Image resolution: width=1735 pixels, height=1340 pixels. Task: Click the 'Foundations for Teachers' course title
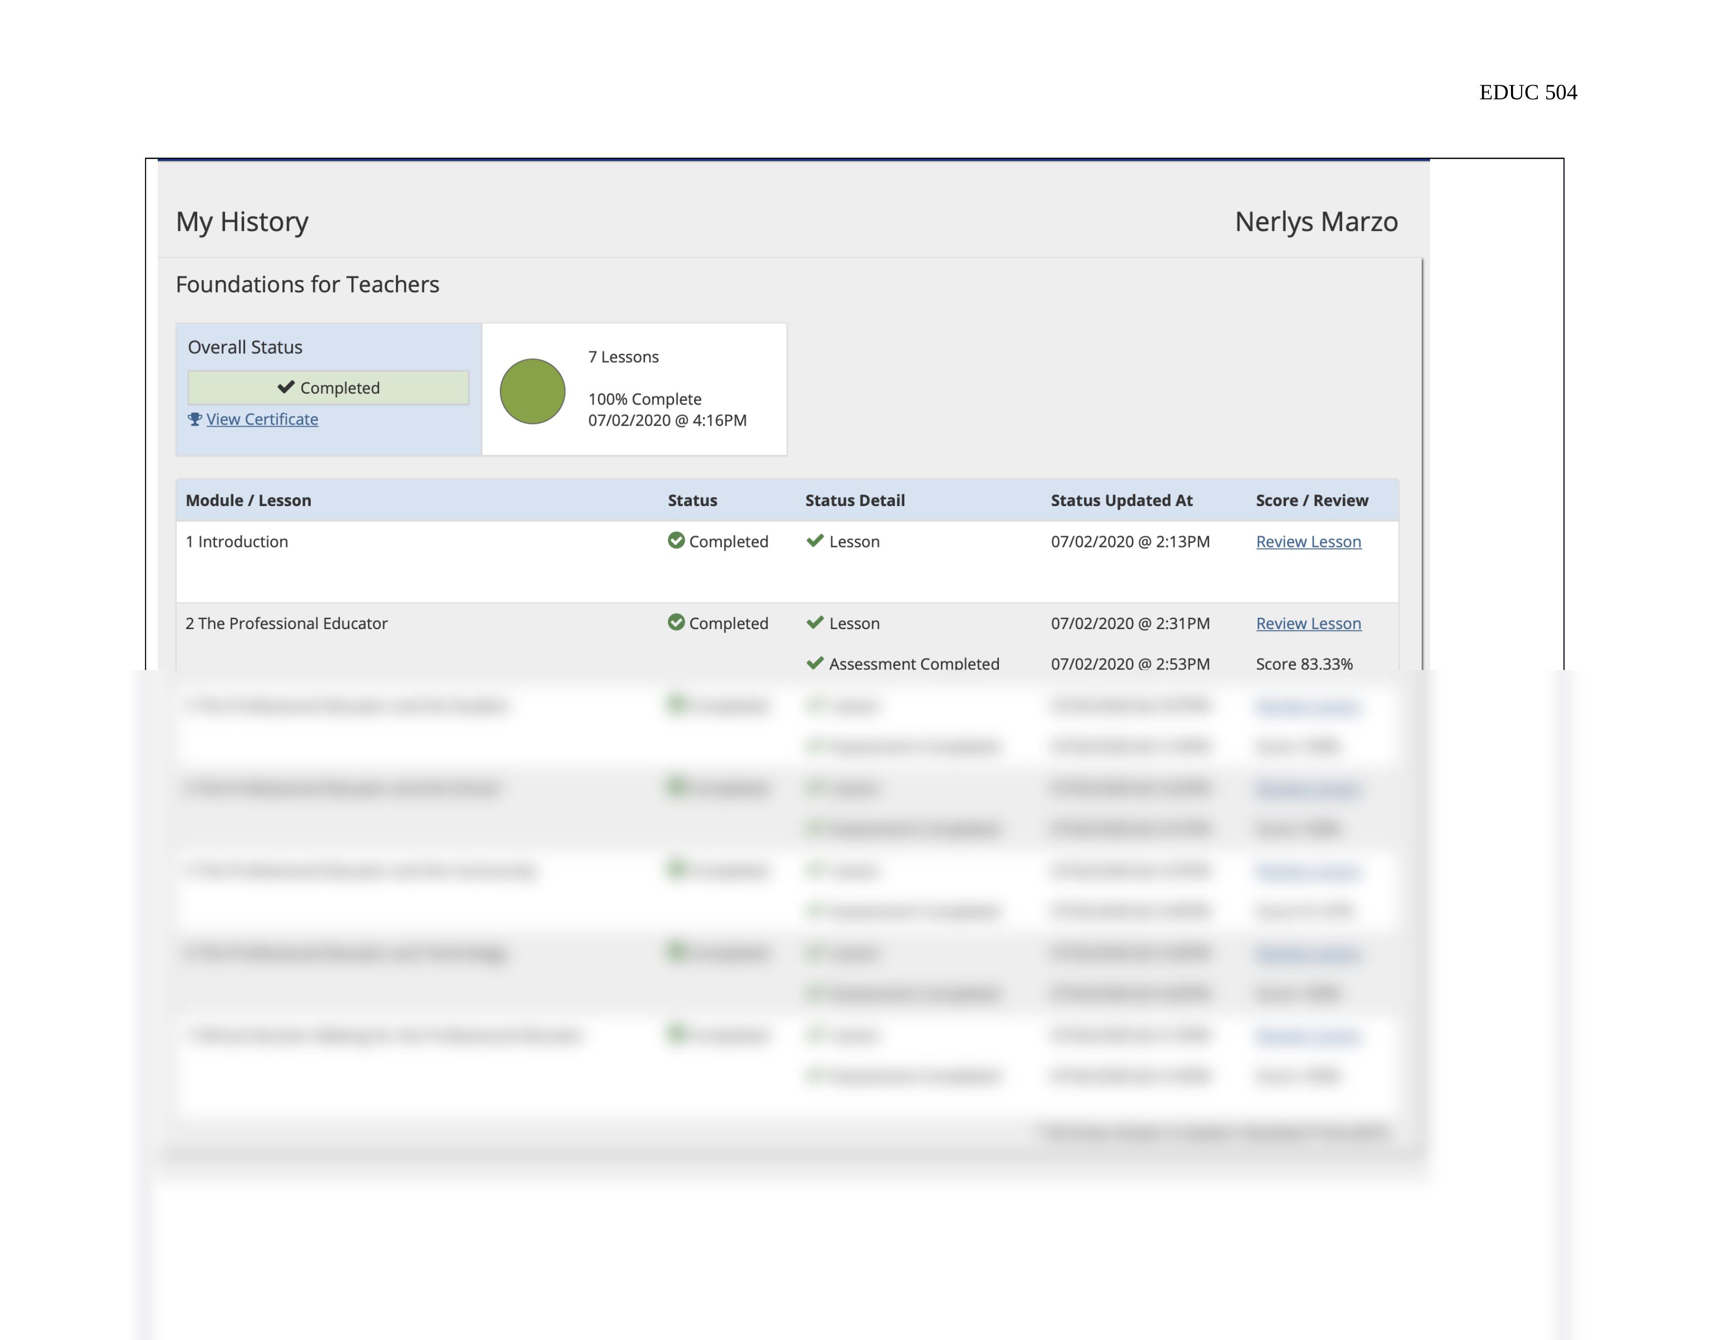click(x=308, y=284)
